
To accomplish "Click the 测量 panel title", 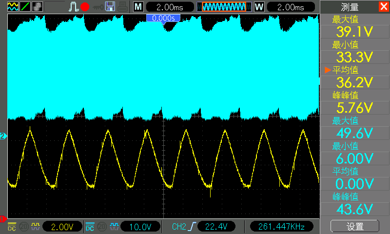I will click(350, 7).
